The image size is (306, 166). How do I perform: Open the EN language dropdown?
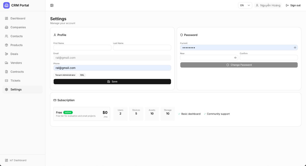(x=245, y=5)
